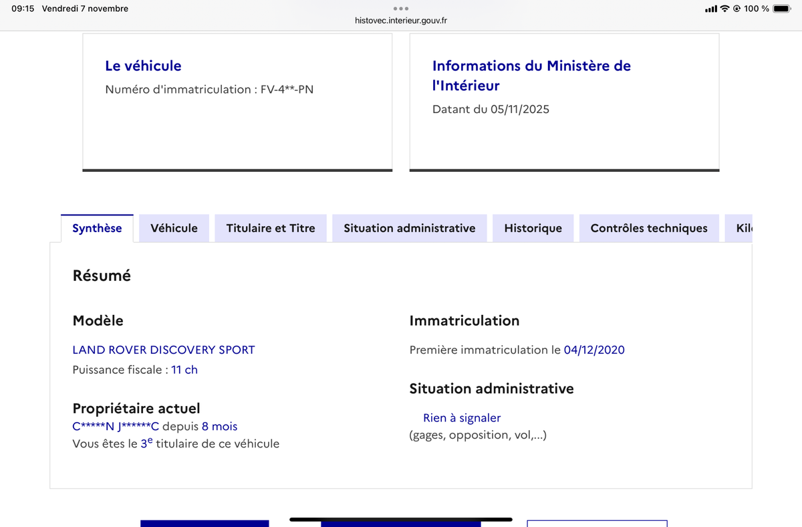Tap the cellular signal bars icon
The image size is (802, 527).
click(x=711, y=9)
